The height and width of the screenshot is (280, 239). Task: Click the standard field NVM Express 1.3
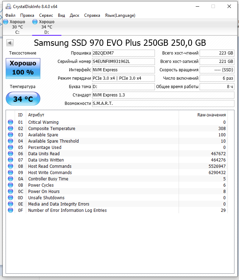(x=163, y=95)
